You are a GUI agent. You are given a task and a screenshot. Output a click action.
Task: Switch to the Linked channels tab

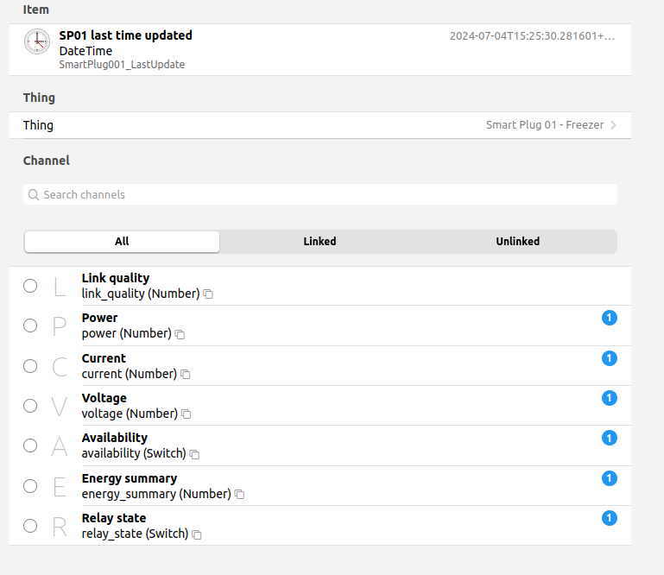coord(319,242)
